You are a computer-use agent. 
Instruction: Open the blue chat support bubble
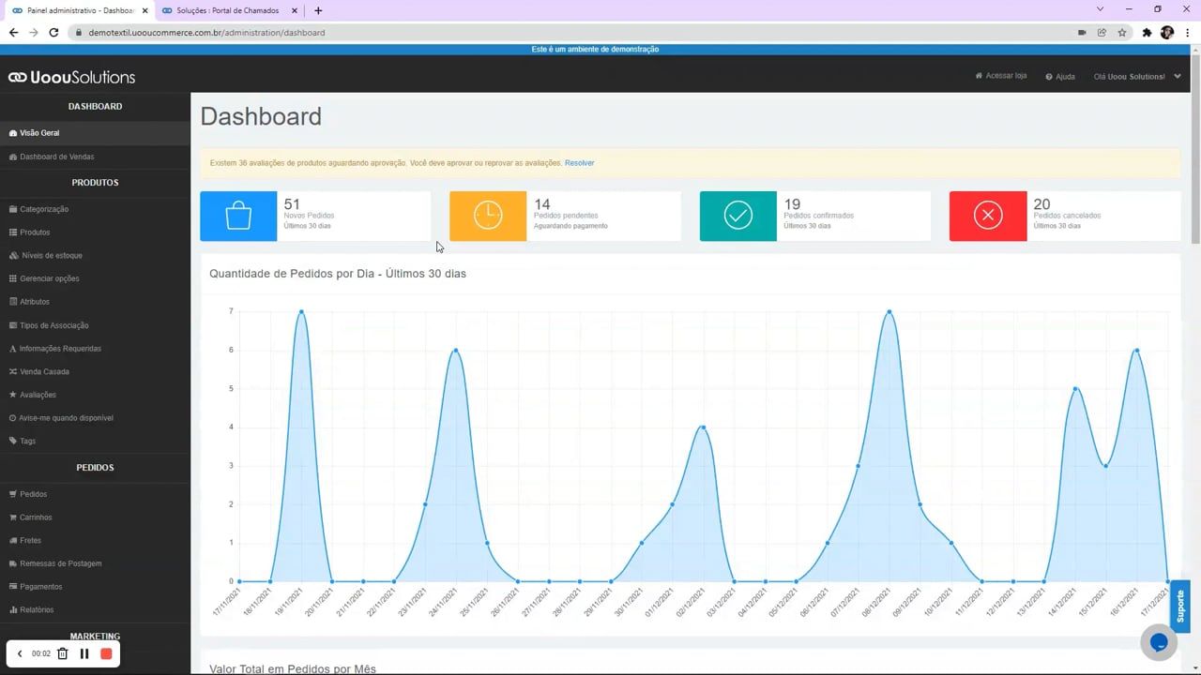[1159, 642]
